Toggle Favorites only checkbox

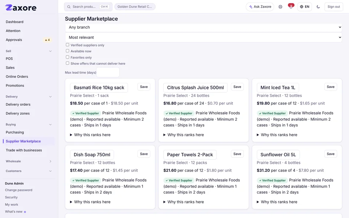[x=68, y=57]
